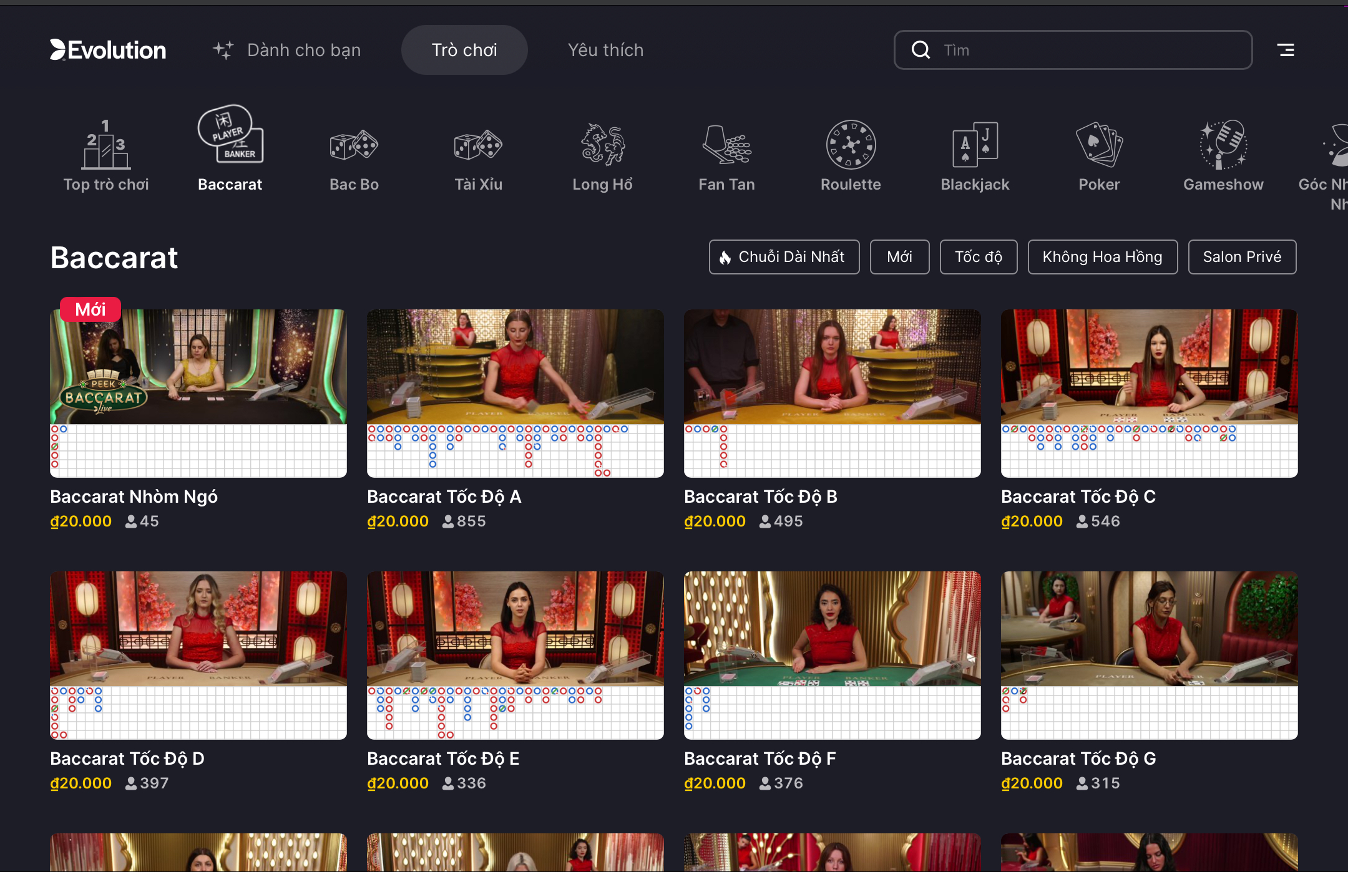Viewport: 1348px width, 872px height.
Task: Filter by Mới games
Action: pos(899,257)
